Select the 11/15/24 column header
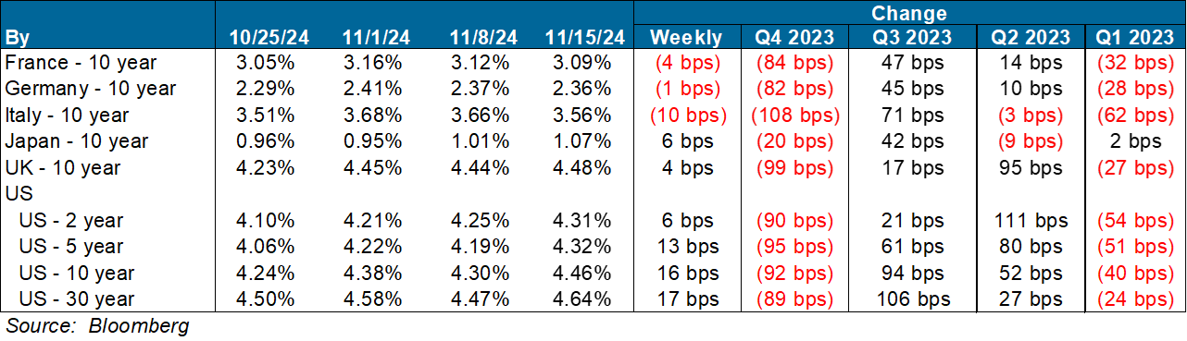The width and height of the screenshot is (1187, 341). pos(584,37)
